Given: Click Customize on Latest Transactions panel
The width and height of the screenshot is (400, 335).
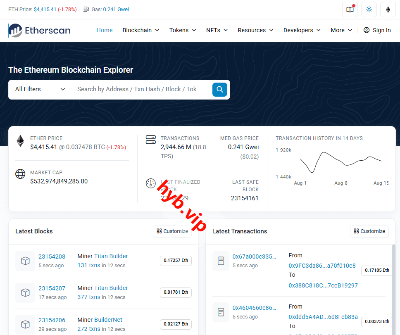Looking at the screenshot, I should 369,231.
